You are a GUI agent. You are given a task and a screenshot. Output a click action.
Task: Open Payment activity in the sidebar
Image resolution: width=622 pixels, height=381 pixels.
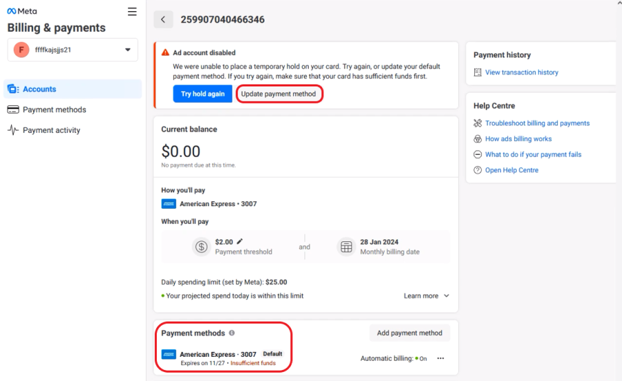(x=51, y=130)
